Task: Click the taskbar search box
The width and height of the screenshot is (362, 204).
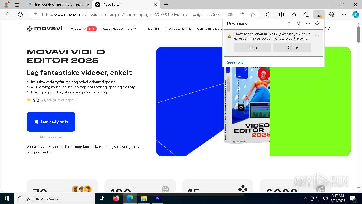Action: click(x=54, y=198)
